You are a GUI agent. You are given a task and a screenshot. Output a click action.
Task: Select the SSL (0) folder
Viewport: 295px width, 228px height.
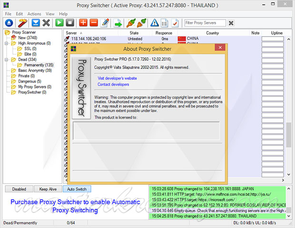(x=30, y=49)
